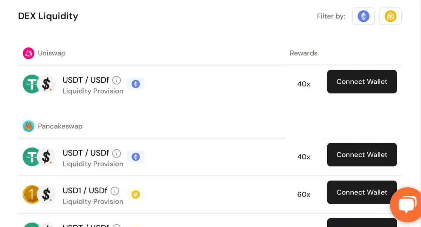421x227 pixels.
Task: Filter pools by BNB Chain network
Action: (390, 16)
